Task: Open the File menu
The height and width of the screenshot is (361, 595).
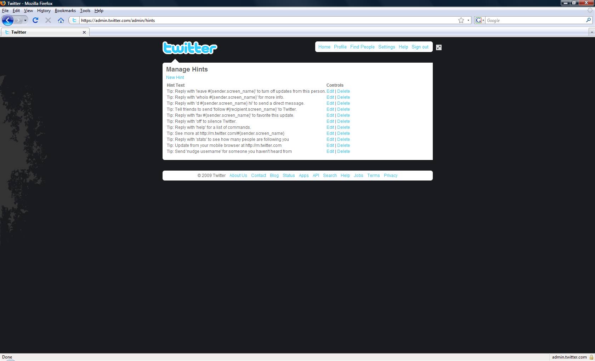Action: point(5,11)
